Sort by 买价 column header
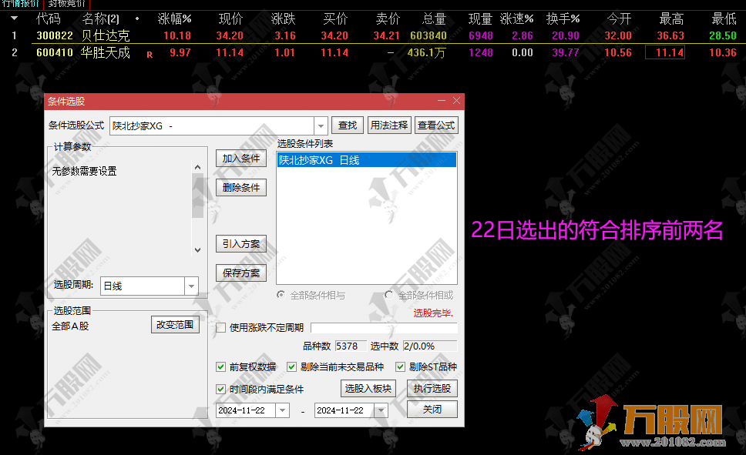Viewport: 746px width, 455px height. 335,19
